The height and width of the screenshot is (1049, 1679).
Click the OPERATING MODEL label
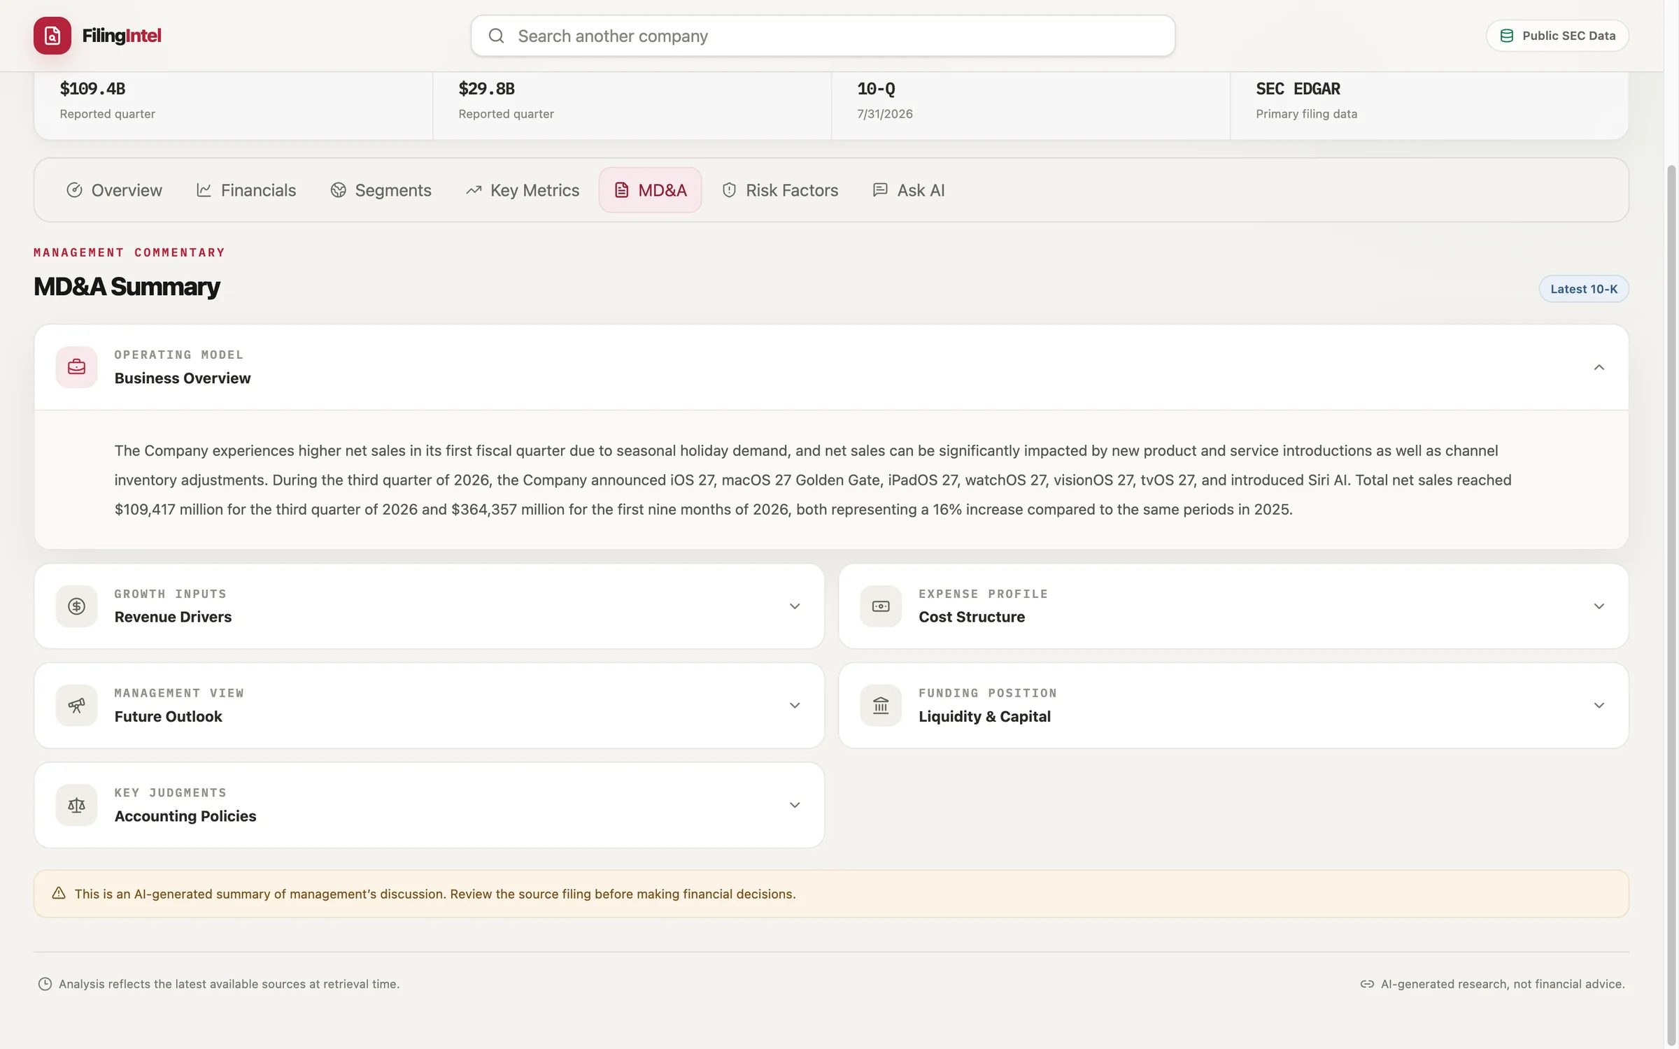(179, 355)
